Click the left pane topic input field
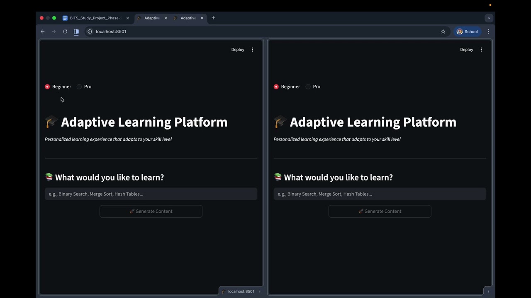Screen dimensions: 531x298 [x=151, y=194]
